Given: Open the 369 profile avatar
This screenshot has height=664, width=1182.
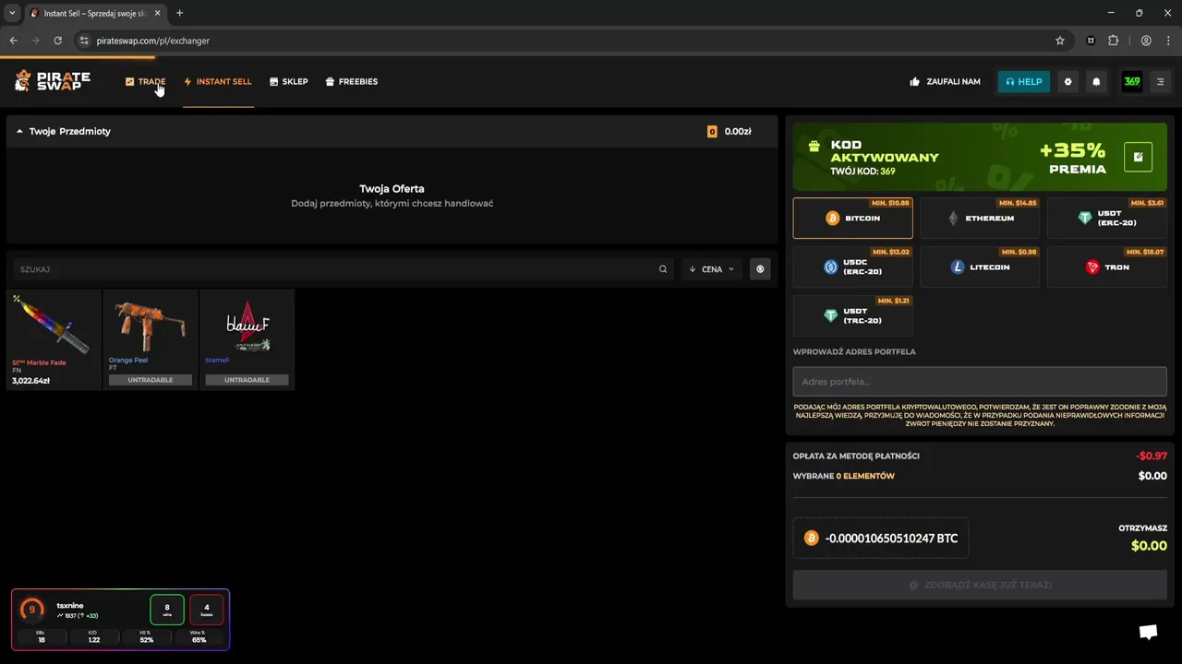Looking at the screenshot, I should click(1131, 81).
